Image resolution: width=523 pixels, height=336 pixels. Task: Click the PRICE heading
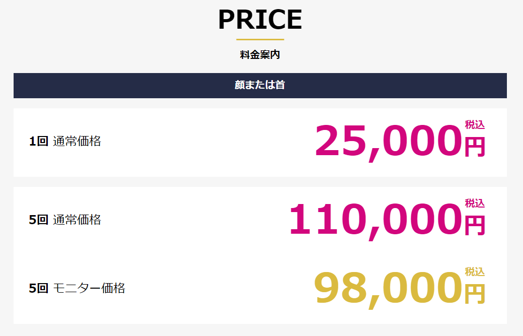tap(260, 20)
